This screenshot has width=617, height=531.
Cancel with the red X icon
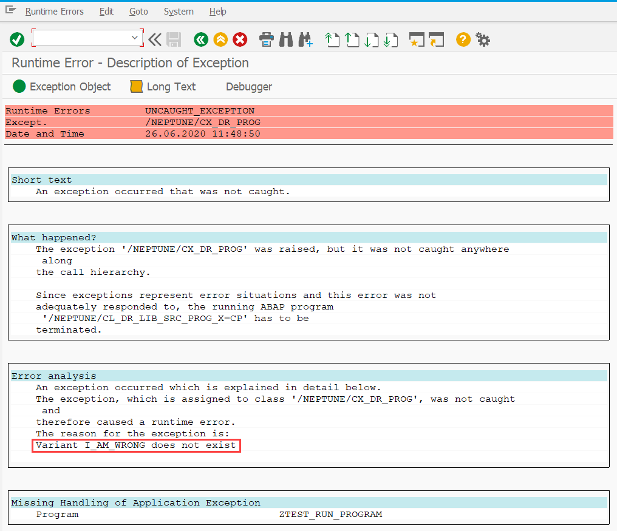pyautogui.click(x=239, y=39)
